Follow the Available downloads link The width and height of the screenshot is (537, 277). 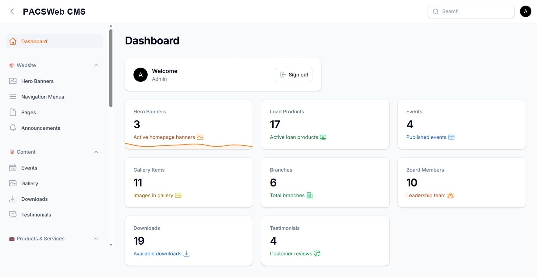157,254
